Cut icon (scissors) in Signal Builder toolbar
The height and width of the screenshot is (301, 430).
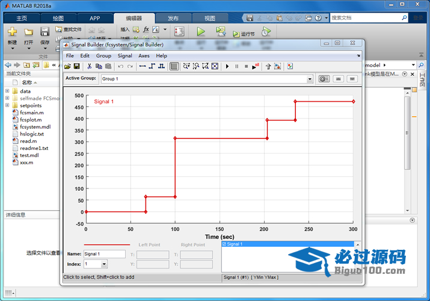90,66
